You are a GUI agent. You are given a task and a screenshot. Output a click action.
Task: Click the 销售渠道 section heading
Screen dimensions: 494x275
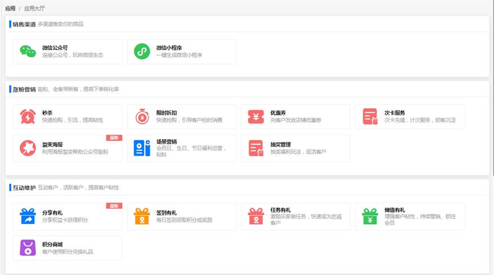tap(24, 24)
